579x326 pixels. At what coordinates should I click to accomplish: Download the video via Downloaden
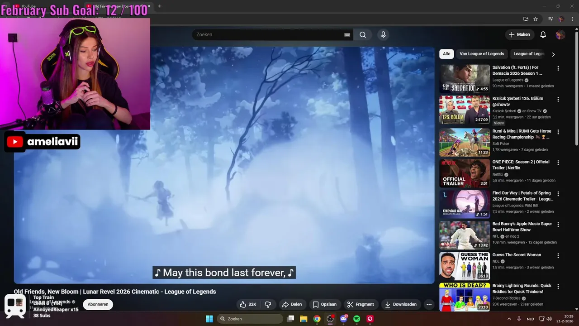[401, 304]
